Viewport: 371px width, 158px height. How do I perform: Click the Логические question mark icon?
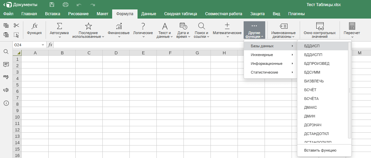(143, 26)
